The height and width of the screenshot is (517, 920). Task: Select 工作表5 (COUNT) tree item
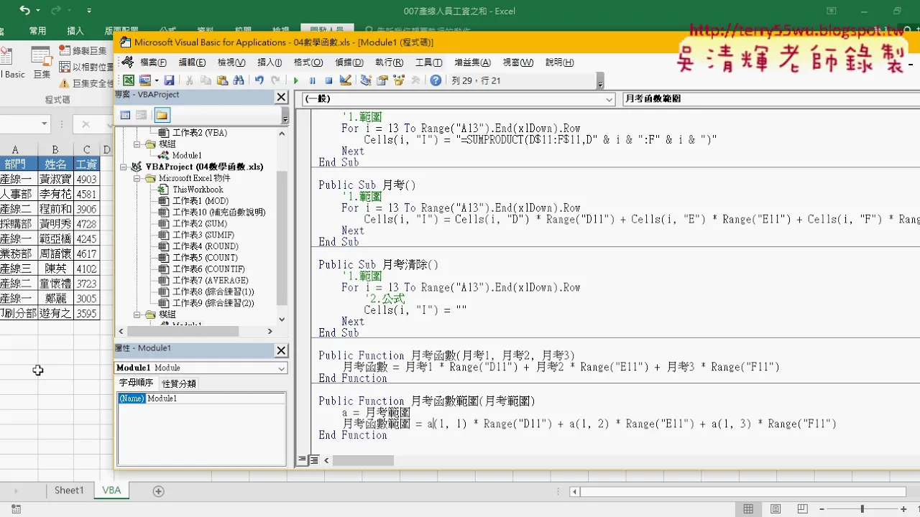click(205, 258)
